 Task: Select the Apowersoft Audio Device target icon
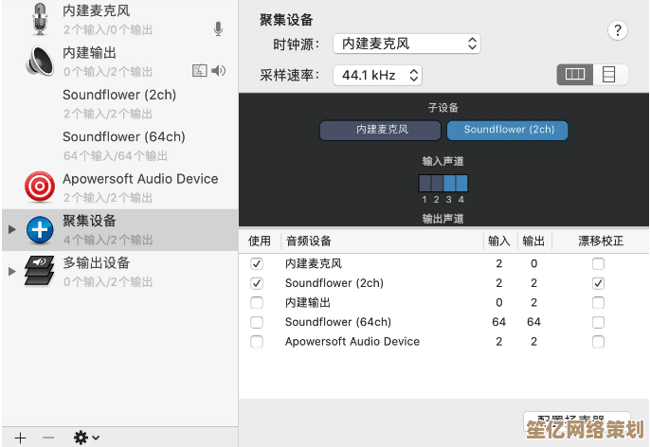coord(40,187)
